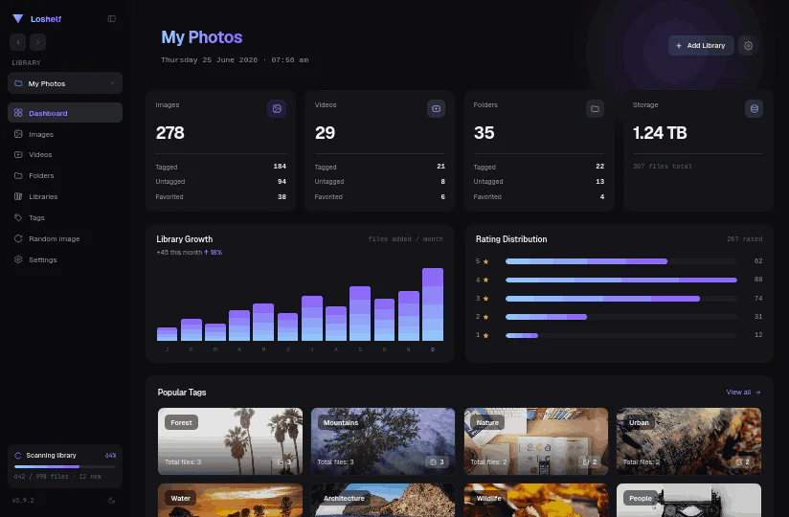The image size is (789, 517).
Task: Click the 1.24 TB storage value
Action: tap(660, 133)
